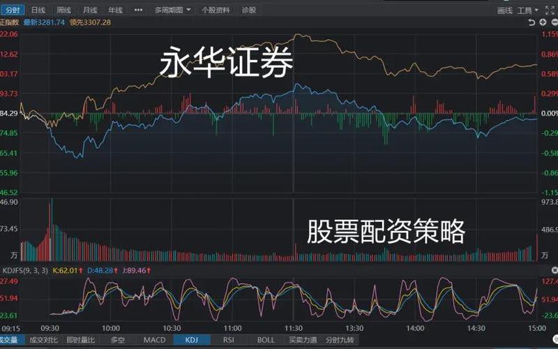The height and width of the screenshot is (349, 558).
Task: Click the 09:30 time axis label
Action: click(50, 328)
